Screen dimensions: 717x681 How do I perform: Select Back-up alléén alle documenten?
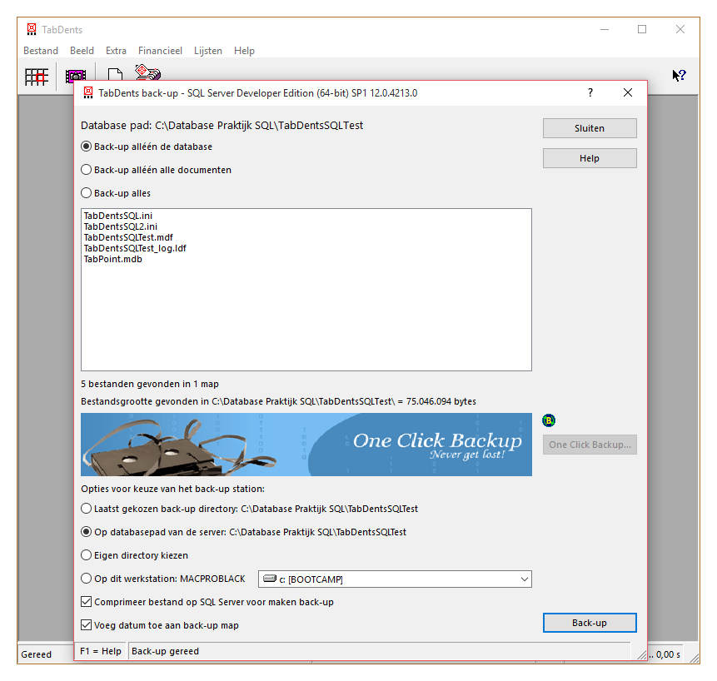pos(156,170)
